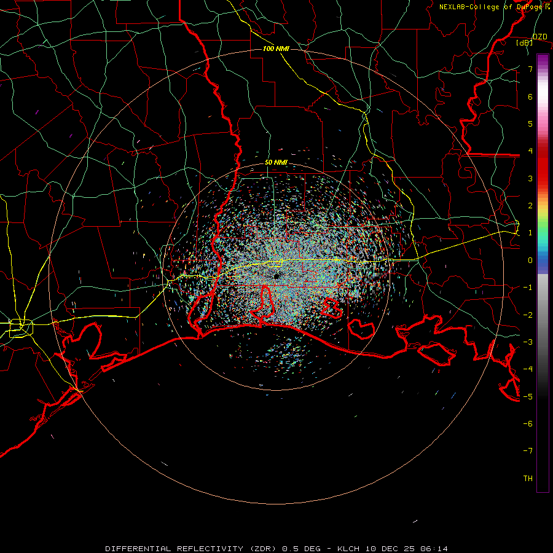This screenshot has width=553, height=553.
Task: Click the 3 value on color scale
Action: (530, 178)
